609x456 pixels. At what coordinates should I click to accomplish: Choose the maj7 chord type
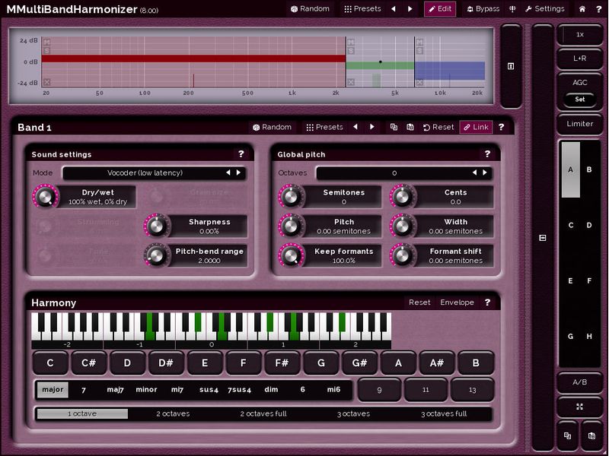116,390
